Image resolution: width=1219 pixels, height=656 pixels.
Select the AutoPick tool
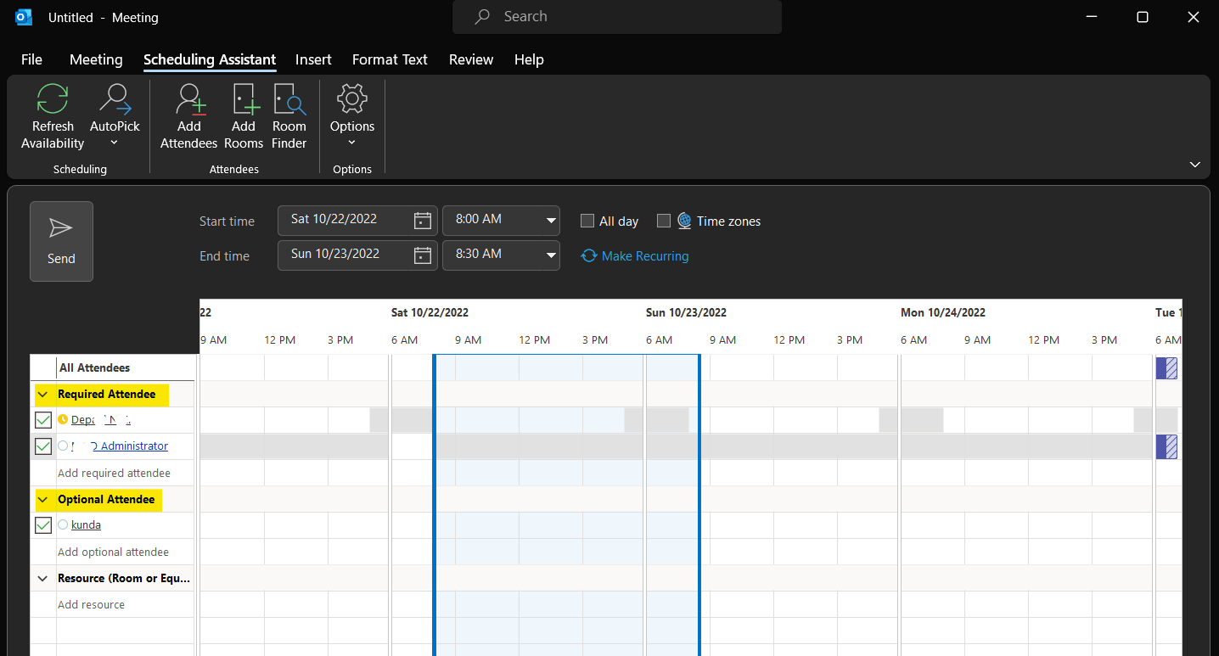[x=115, y=116]
